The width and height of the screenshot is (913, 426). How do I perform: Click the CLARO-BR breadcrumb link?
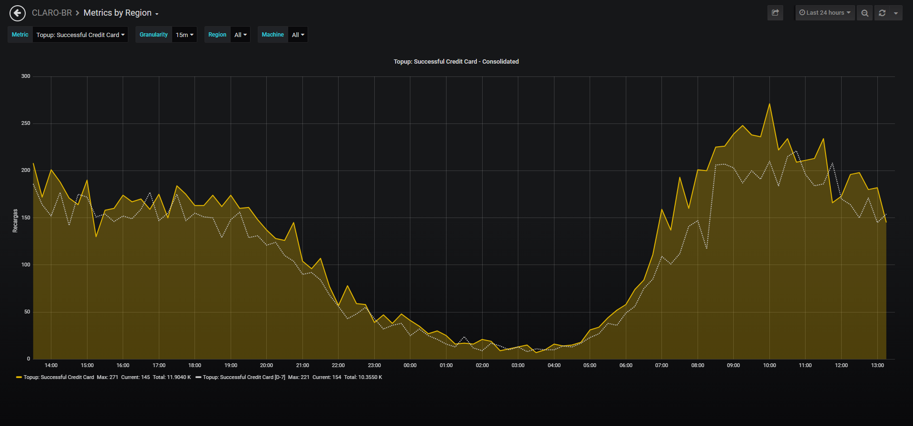click(x=52, y=13)
